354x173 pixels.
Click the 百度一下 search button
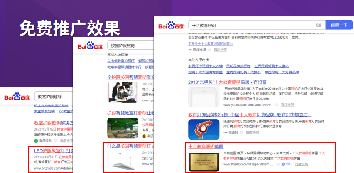[x=339, y=25]
